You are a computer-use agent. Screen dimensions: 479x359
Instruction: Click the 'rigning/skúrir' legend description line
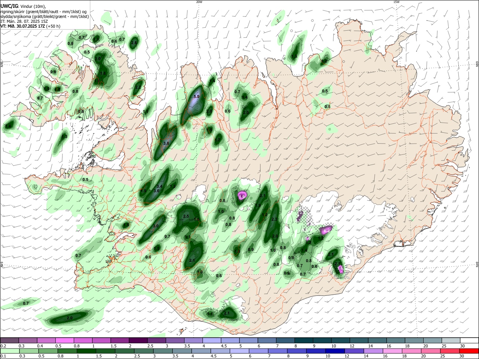coord(44,11)
